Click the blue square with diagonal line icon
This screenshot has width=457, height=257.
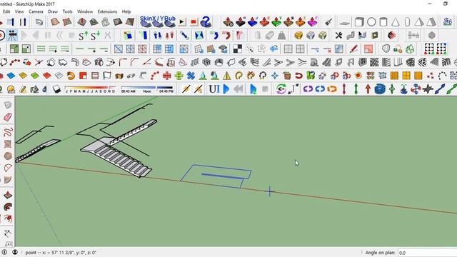pos(118,49)
